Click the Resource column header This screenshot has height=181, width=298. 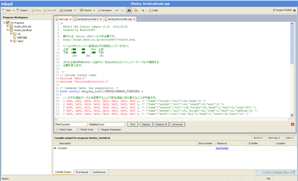point(231,143)
